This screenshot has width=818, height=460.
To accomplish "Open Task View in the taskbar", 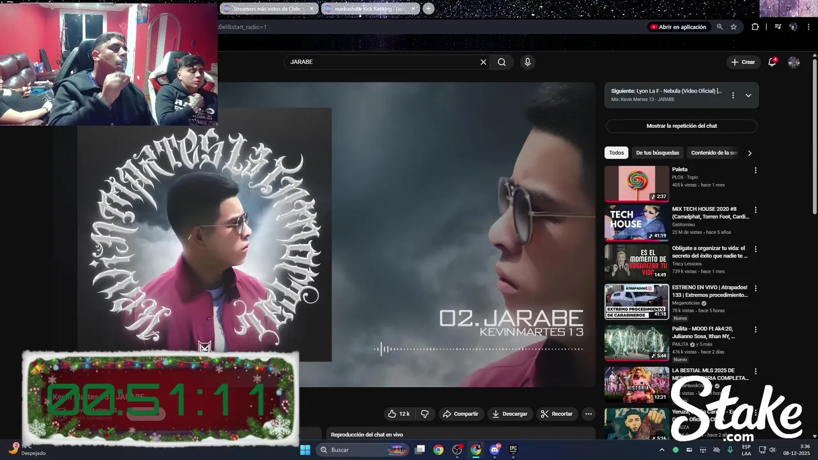I will point(420,450).
